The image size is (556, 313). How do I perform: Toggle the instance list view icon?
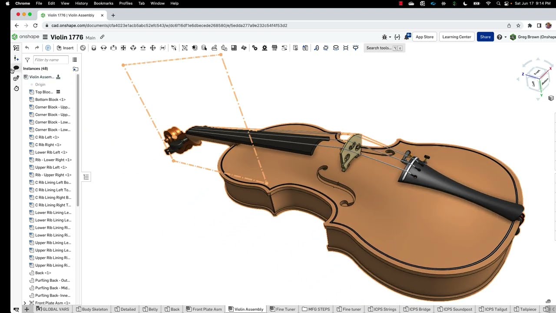coord(75,60)
